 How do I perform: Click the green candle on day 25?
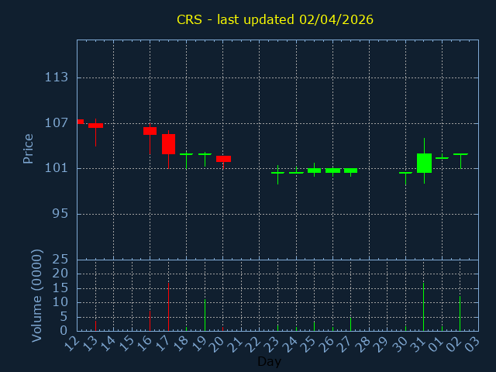pyautogui.click(x=314, y=170)
